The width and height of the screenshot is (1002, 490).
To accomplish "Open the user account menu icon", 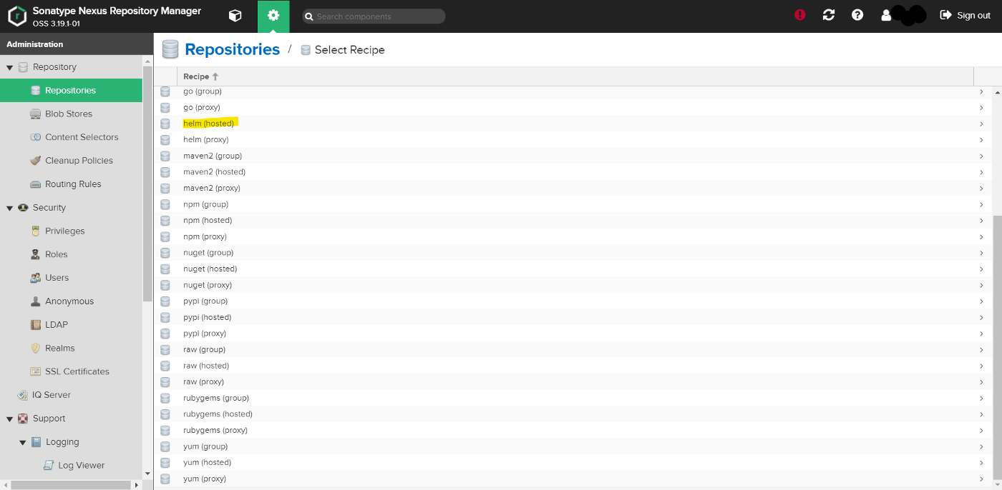I will pyautogui.click(x=885, y=14).
